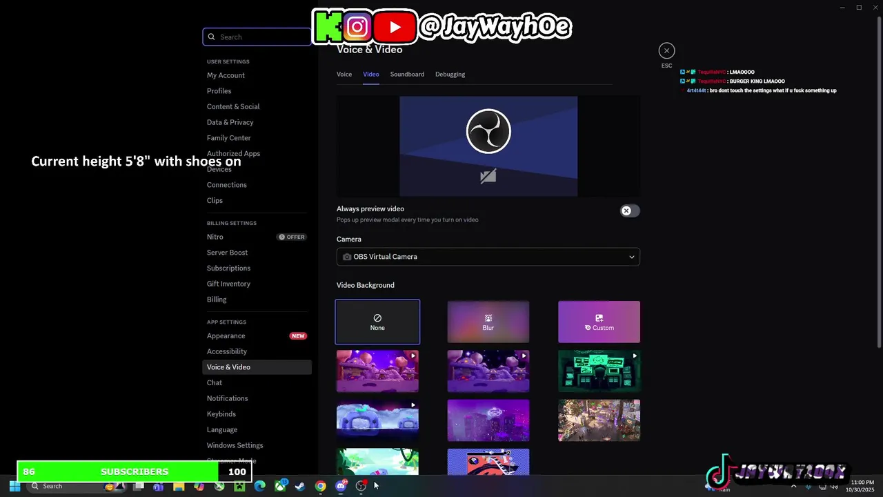This screenshot has width=883, height=497.
Task: Open the Windows Start menu
Action: tap(14, 486)
